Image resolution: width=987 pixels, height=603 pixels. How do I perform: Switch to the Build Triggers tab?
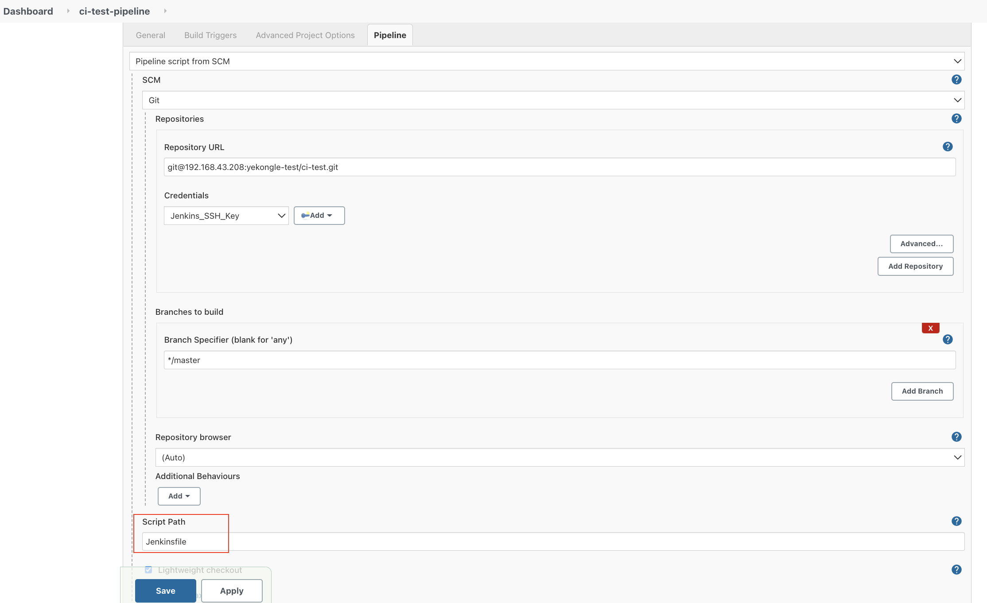pyautogui.click(x=210, y=35)
